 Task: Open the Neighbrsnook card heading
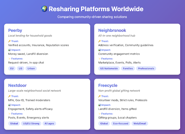(112, 30)
